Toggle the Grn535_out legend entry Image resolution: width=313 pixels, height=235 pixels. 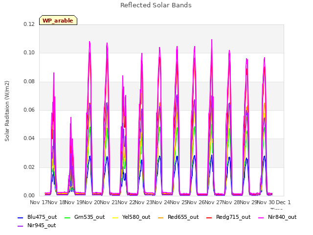pyautogui.click(x=85, y=217)
